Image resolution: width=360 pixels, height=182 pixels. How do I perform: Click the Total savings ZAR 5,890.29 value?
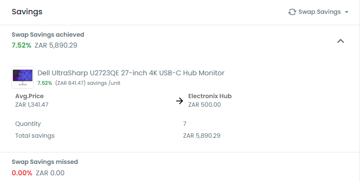click(x=202, y=136)
